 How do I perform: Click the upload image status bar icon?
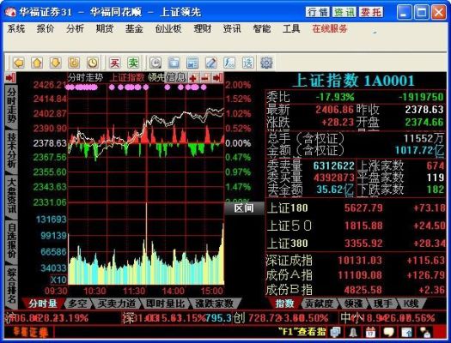pos(406,332)
